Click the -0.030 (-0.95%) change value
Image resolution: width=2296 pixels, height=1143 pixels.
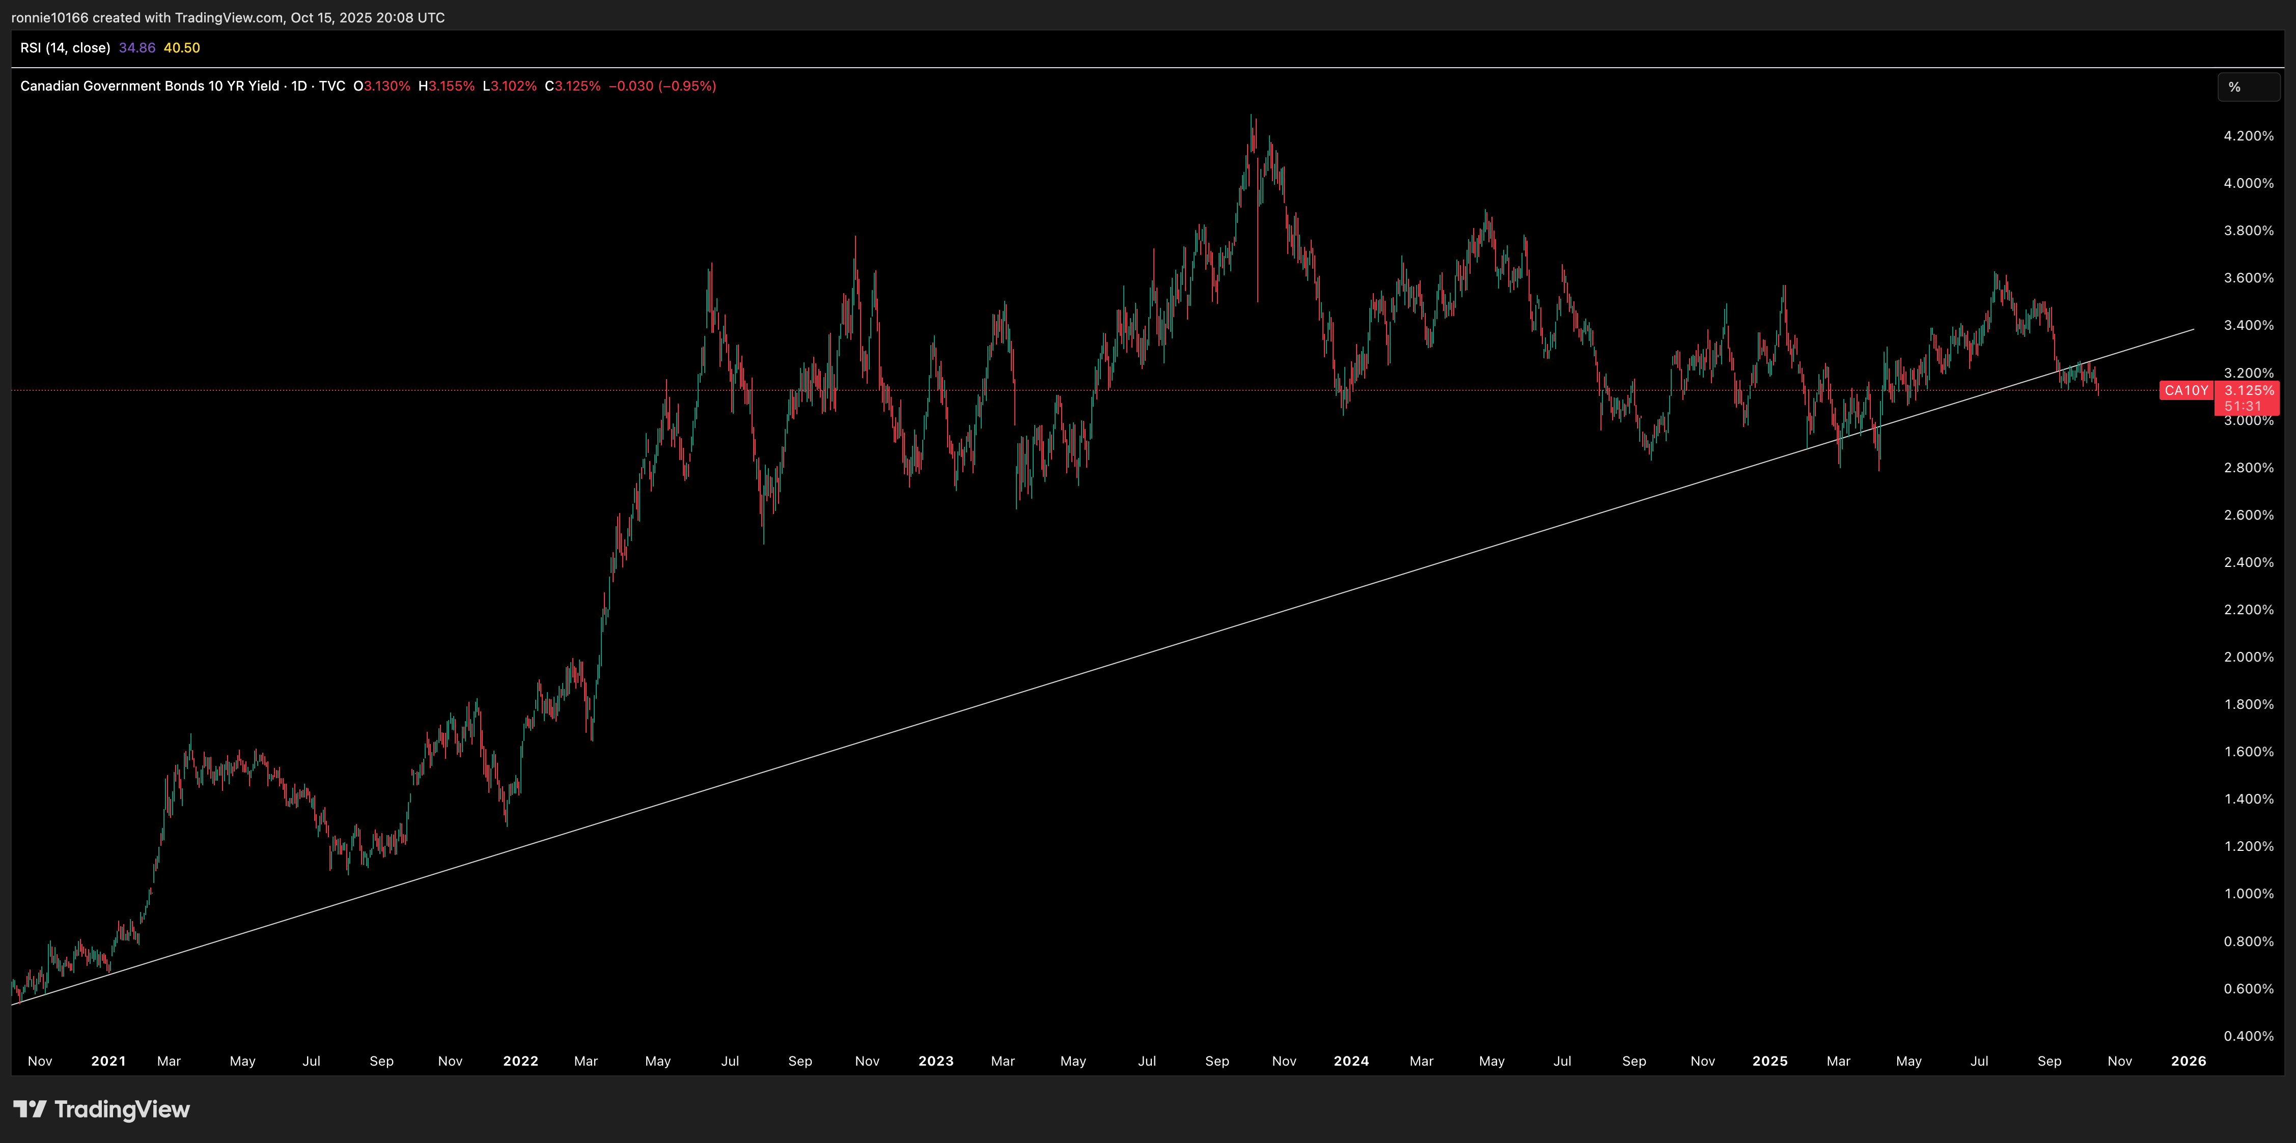click(x=662, y=87)
